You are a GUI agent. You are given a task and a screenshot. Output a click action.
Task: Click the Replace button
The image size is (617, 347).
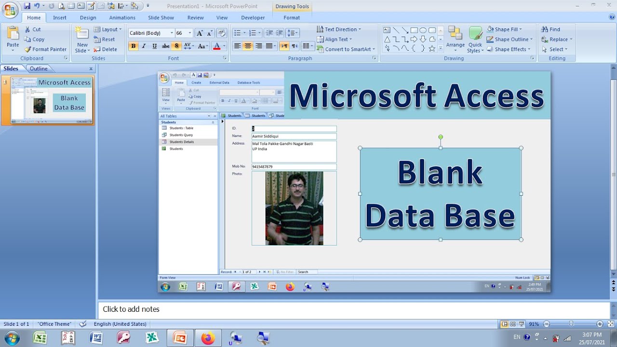pos(557,40)
